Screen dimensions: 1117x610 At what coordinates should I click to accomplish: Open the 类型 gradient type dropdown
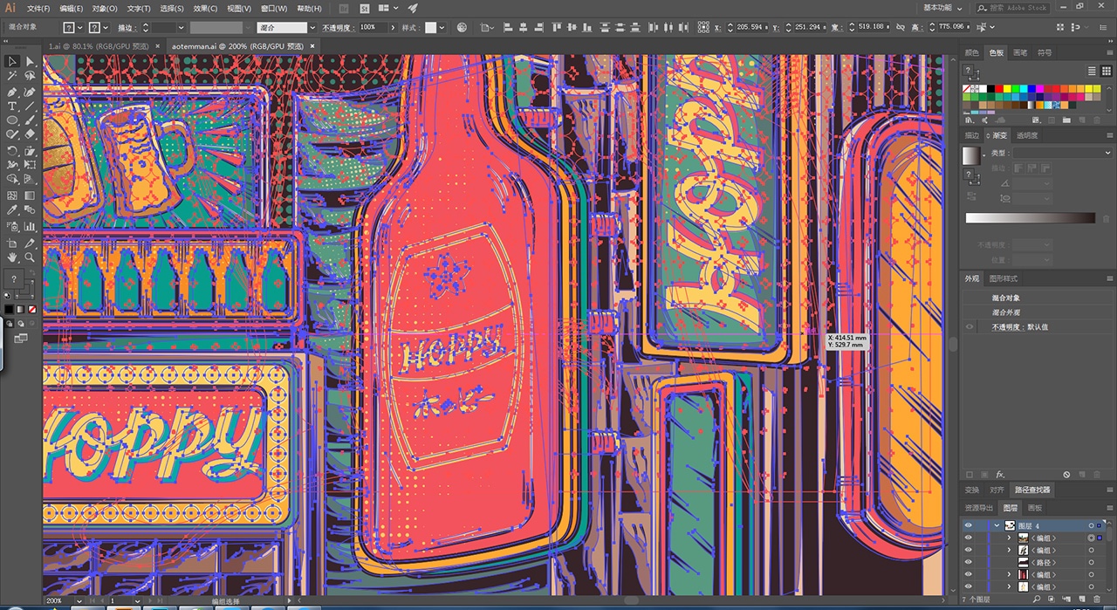pyautogui.click(x=1062, y=153)
